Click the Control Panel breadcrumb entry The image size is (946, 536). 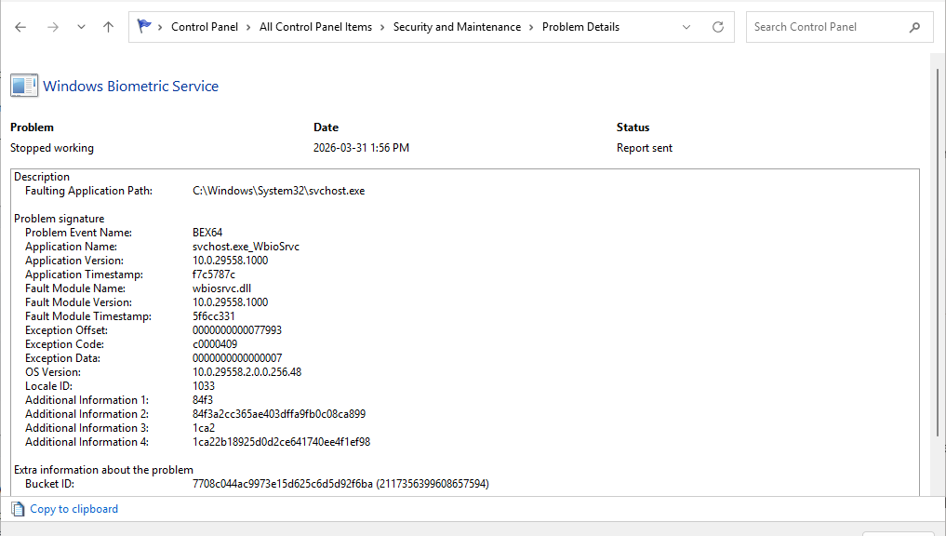click(x=205, y=26)
